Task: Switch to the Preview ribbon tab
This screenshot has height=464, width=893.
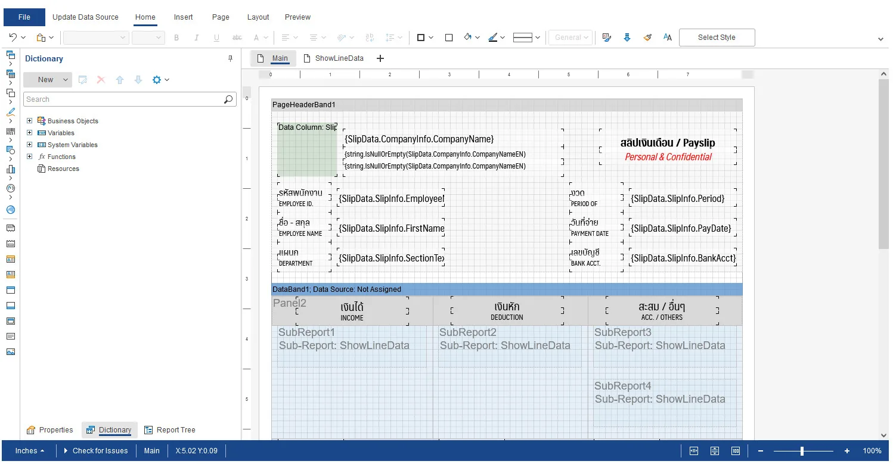Action: point(297,17)
